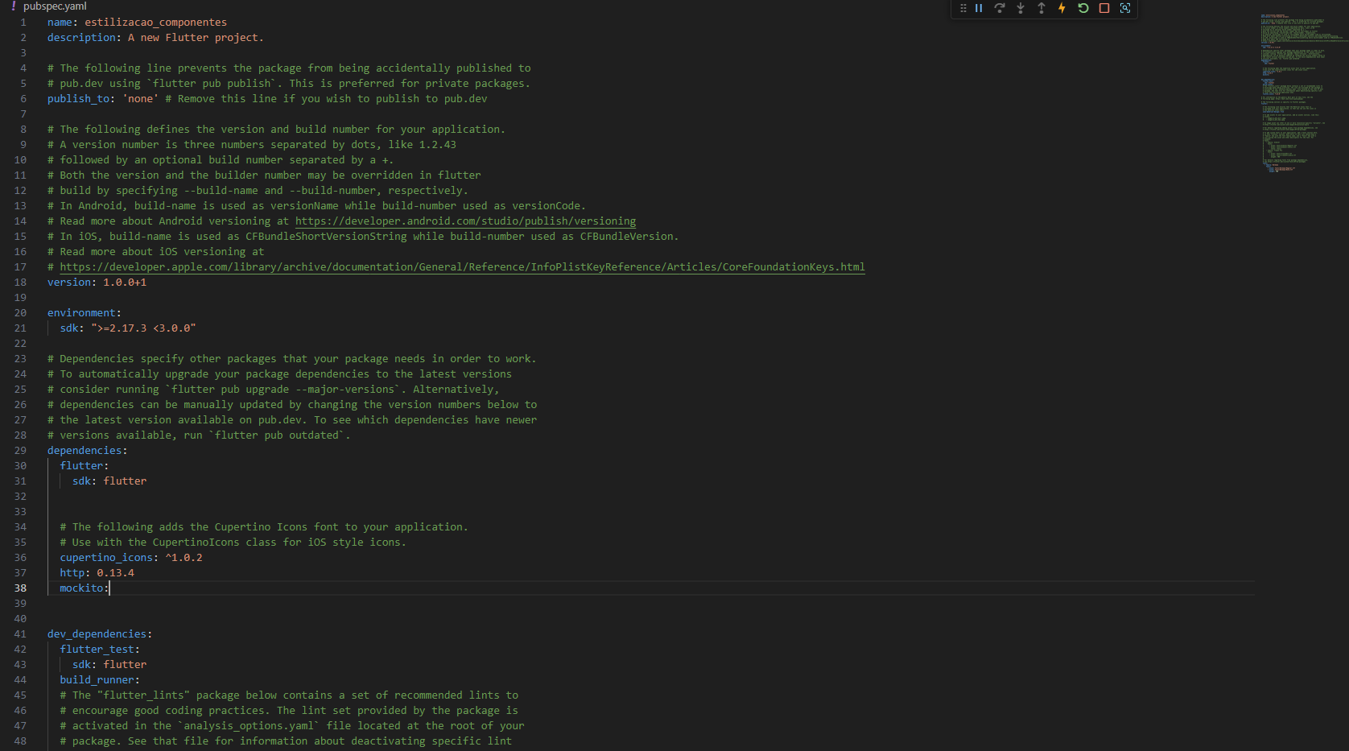Click the YAML file icon beside pubspec.yaml
This screenshot has height=751, width=1349.
14,6
